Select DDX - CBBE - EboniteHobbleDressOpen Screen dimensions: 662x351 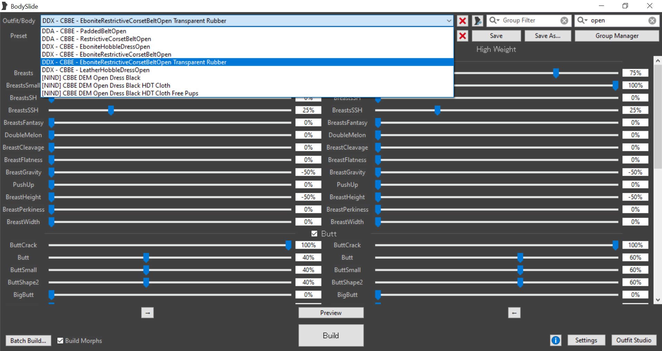(247, 47)
